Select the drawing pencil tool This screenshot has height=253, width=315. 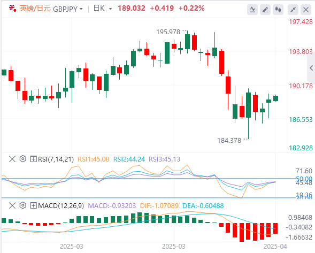(x=265, y=10)
